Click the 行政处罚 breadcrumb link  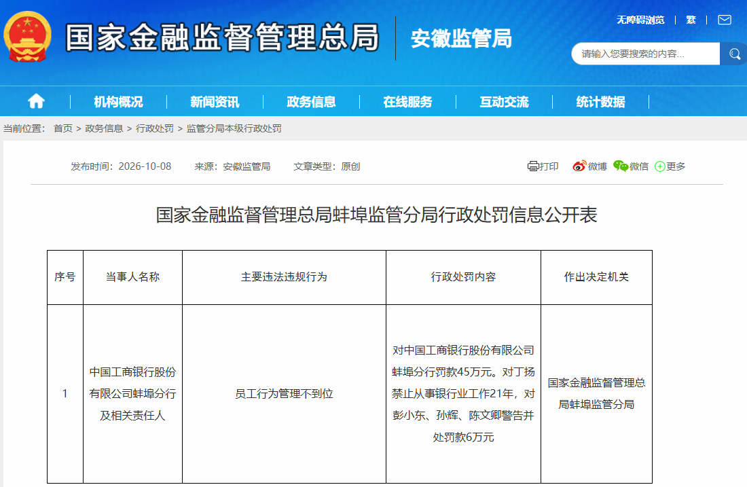tap(155, 128)
